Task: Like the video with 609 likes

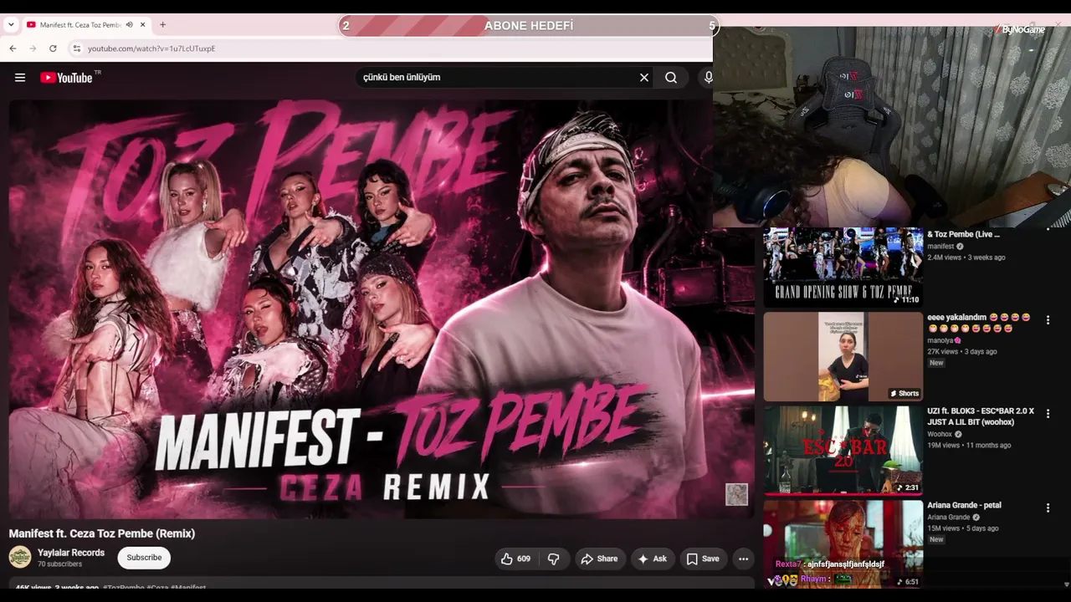Action: [516, 559]
